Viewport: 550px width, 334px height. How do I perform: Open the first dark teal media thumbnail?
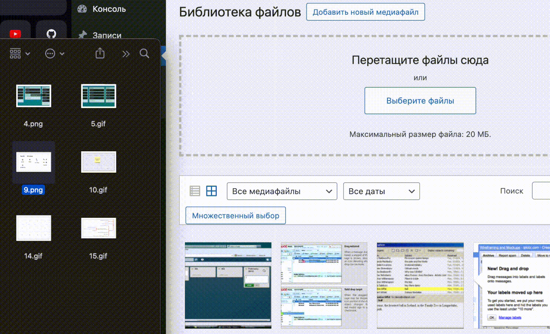(x=228, y=285)
